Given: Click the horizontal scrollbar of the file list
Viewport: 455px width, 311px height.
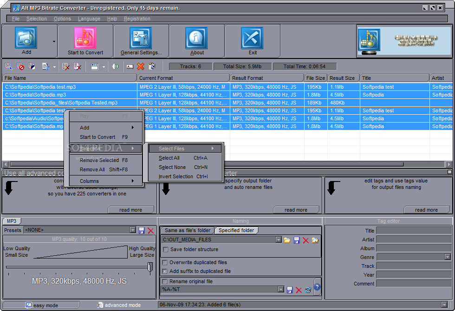Looking at the screenshot, I should pos(207,164).
